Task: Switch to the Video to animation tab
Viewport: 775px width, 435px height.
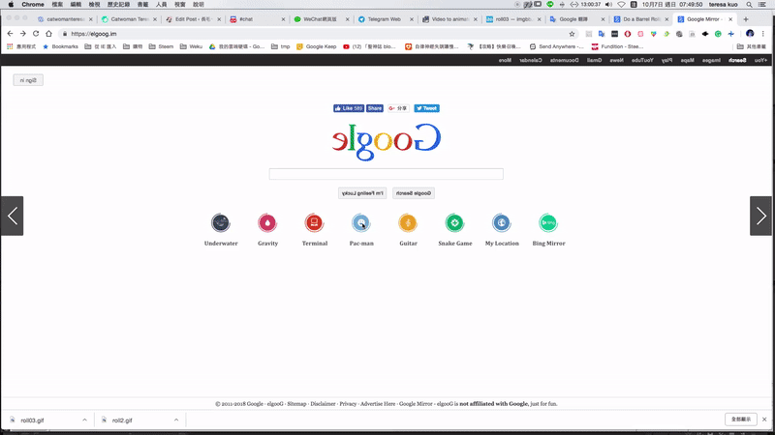Action: [449, 19]
